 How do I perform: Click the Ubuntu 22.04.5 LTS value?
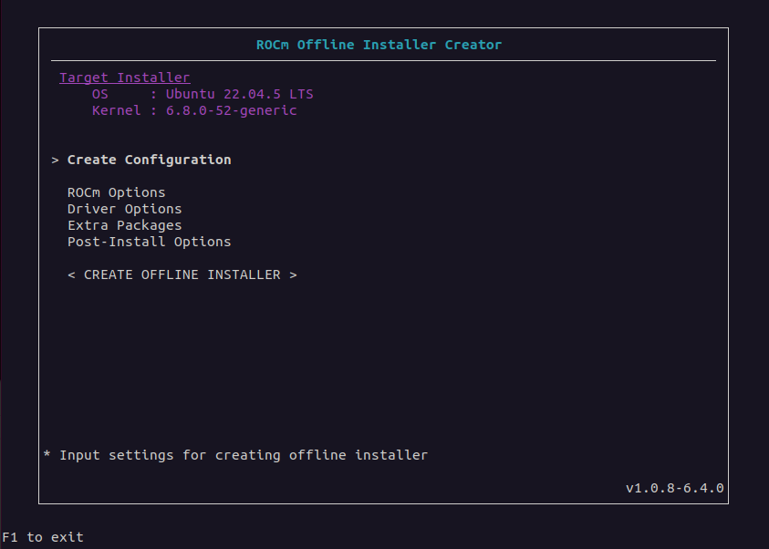pos(240,94)
